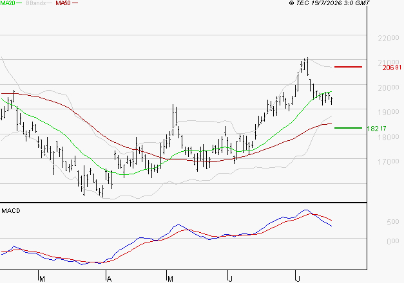Click the MA50 legend label
The height and width of the screenshot is (283, 404).
click(x=63, y=3)
